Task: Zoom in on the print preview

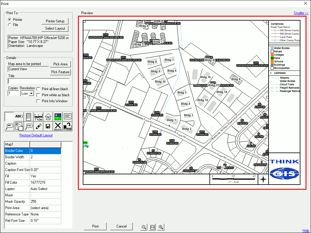Action: [161, 227]
